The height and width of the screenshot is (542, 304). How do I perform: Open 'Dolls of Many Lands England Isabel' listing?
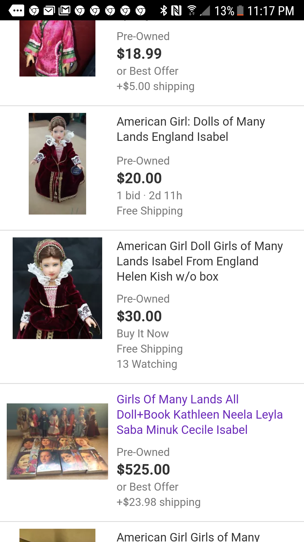191,129
